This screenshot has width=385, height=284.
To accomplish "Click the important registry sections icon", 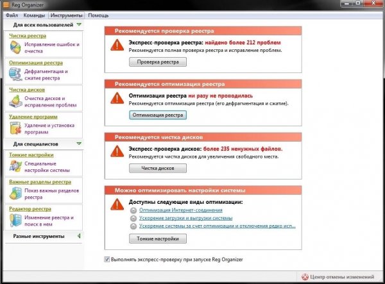I will (15, 193).
